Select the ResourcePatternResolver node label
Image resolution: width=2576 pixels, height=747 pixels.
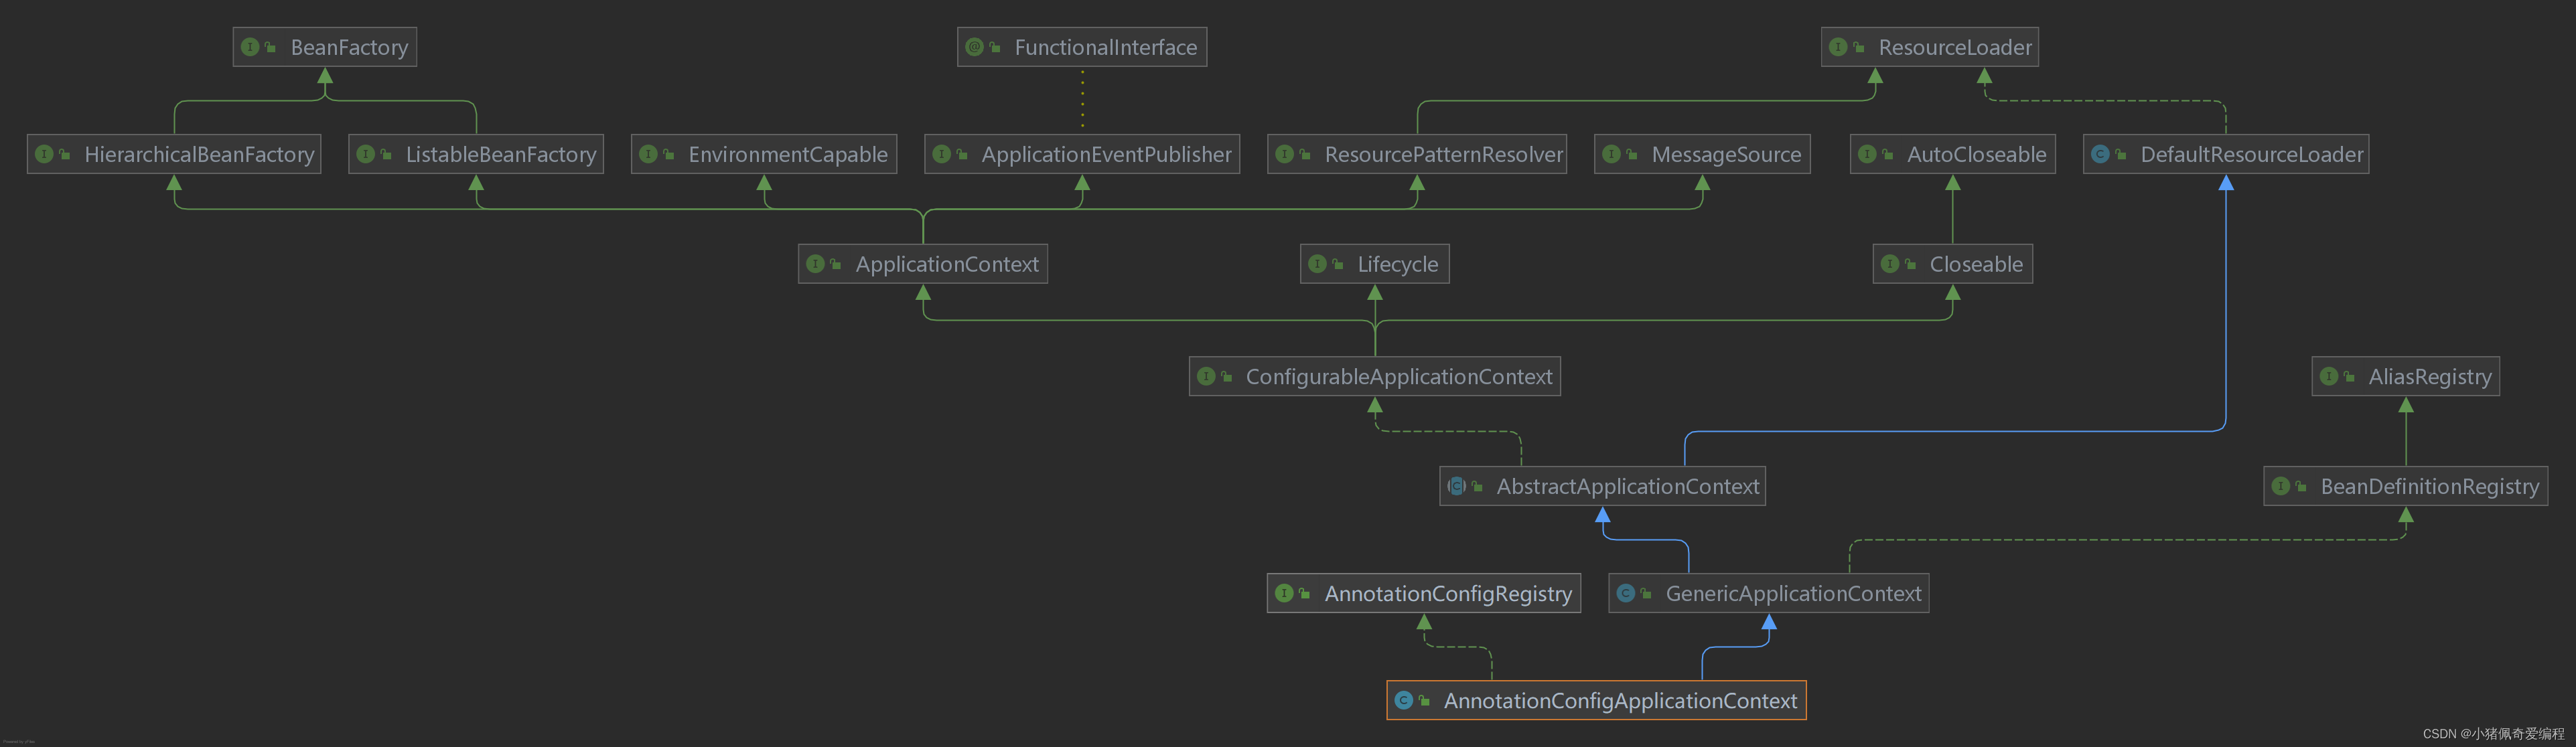click(1443, 154)
